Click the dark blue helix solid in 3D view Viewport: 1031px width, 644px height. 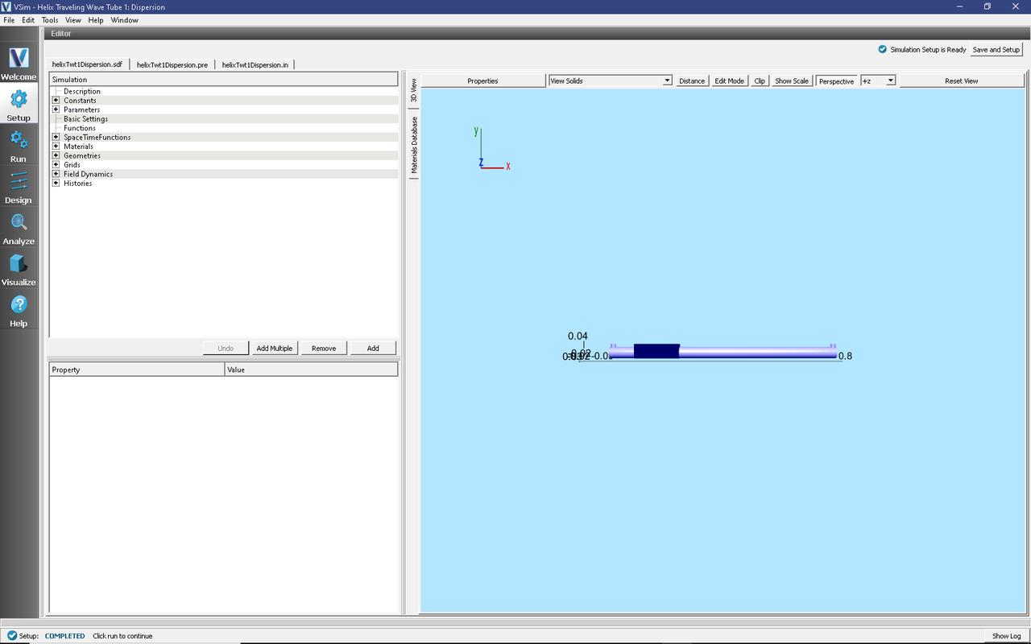656,351
